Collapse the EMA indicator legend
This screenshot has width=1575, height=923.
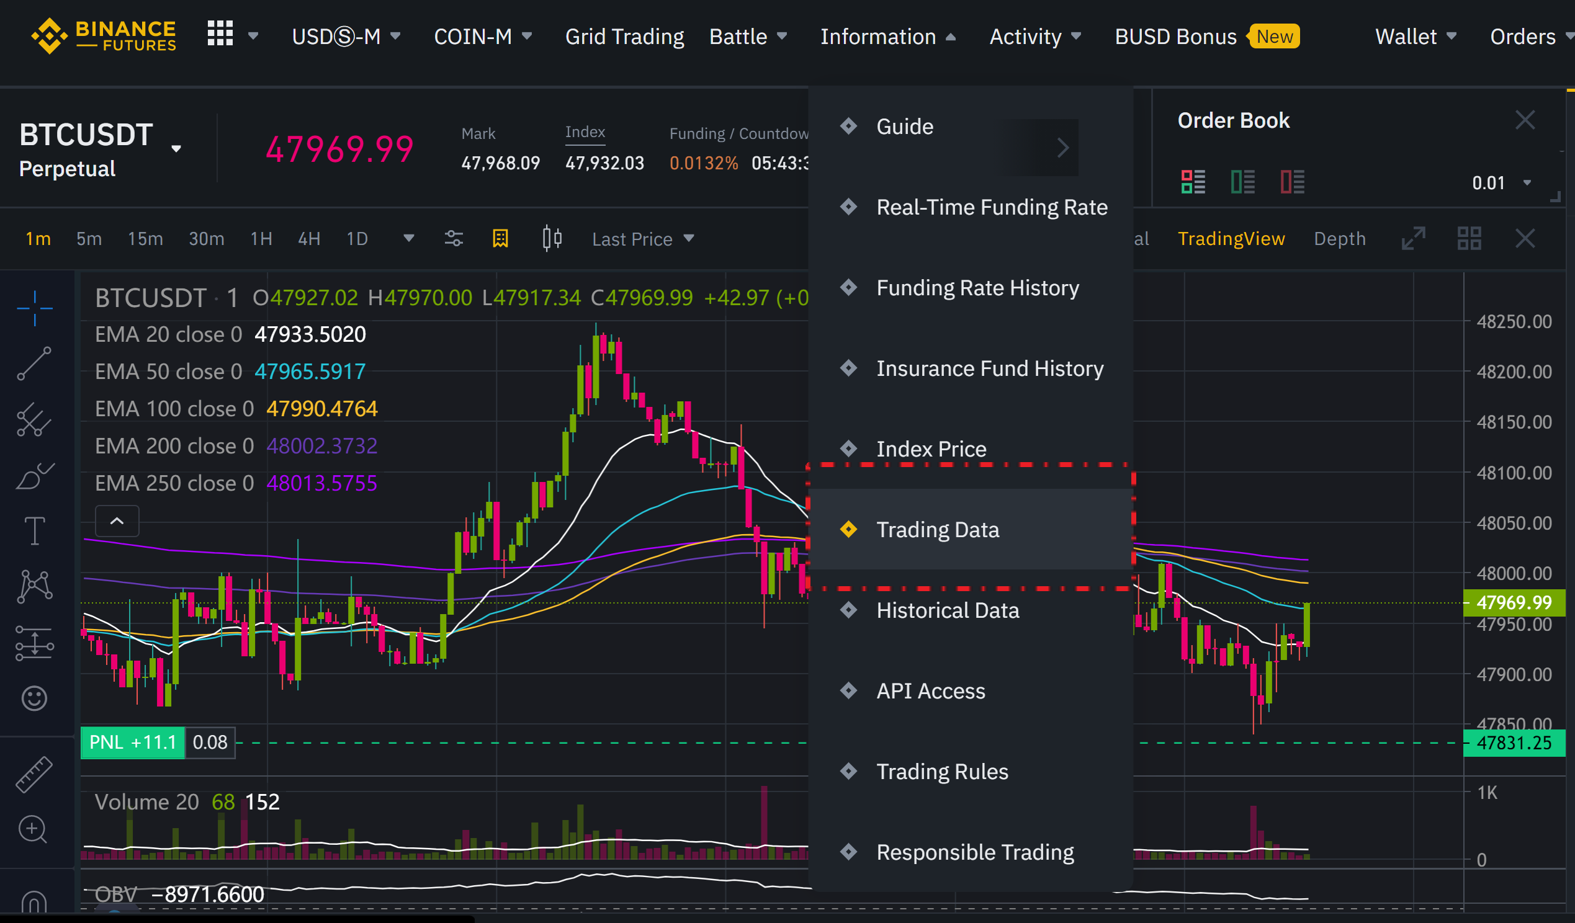click(x=117, y=521)
